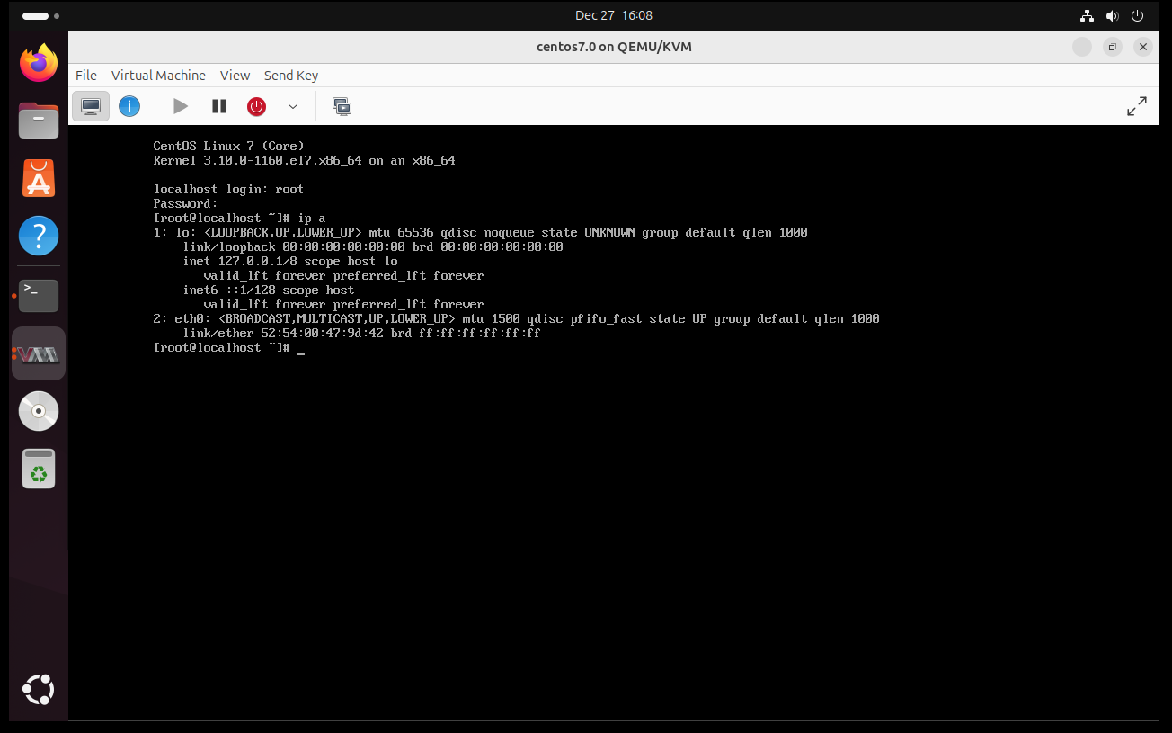The width and height of the screenshot is (1172, 733).
Task: Open the Help dock icon
Action: (x=39, y=236)
